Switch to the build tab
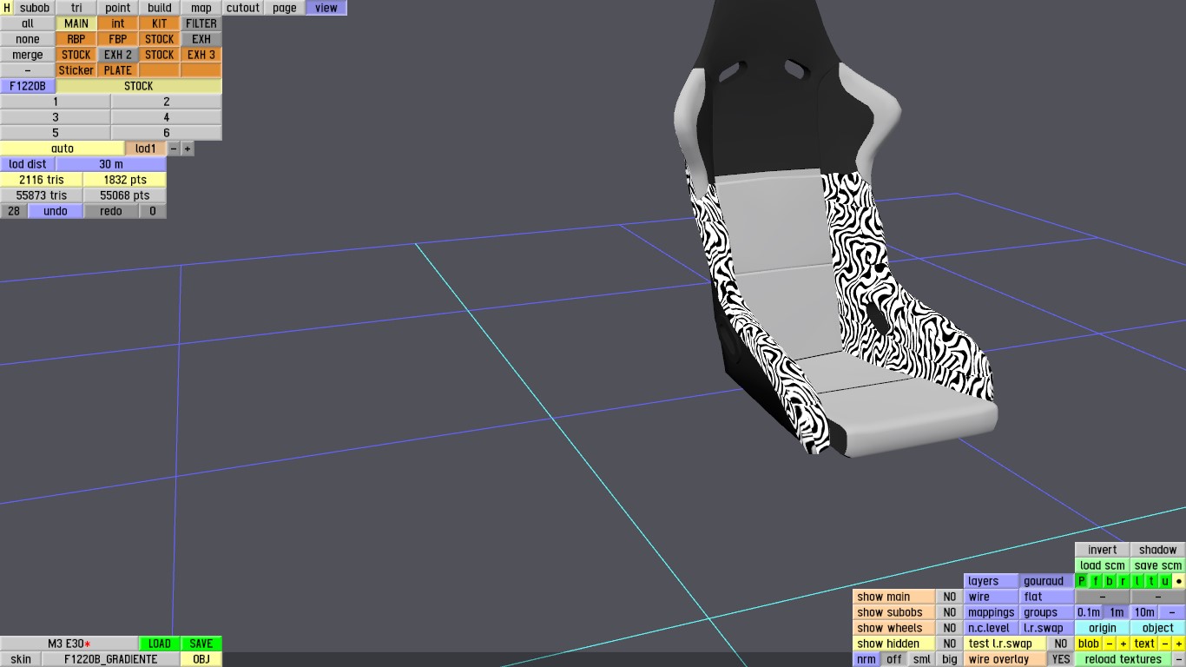 160,8
